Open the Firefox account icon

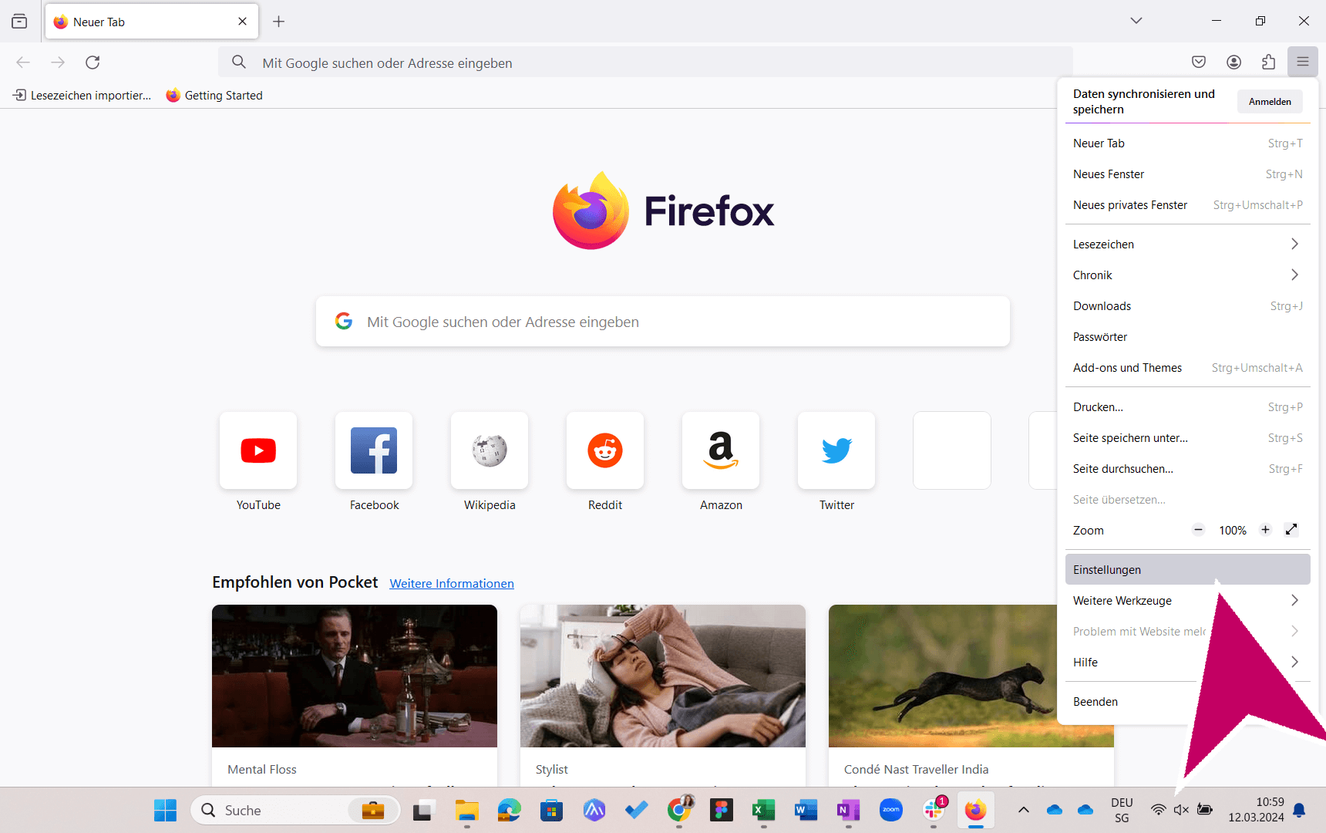click(1233, 62)
